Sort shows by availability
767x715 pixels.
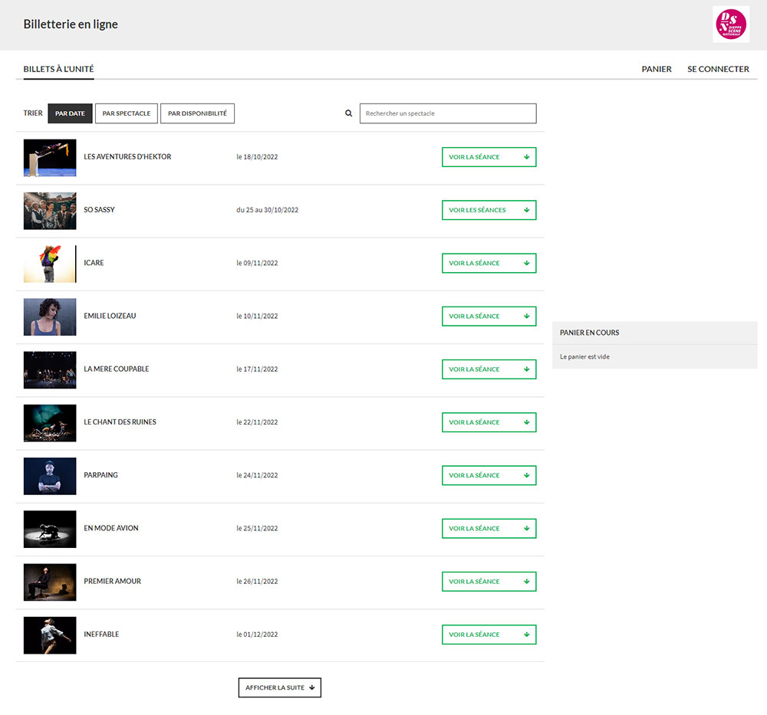click(197, 113)
